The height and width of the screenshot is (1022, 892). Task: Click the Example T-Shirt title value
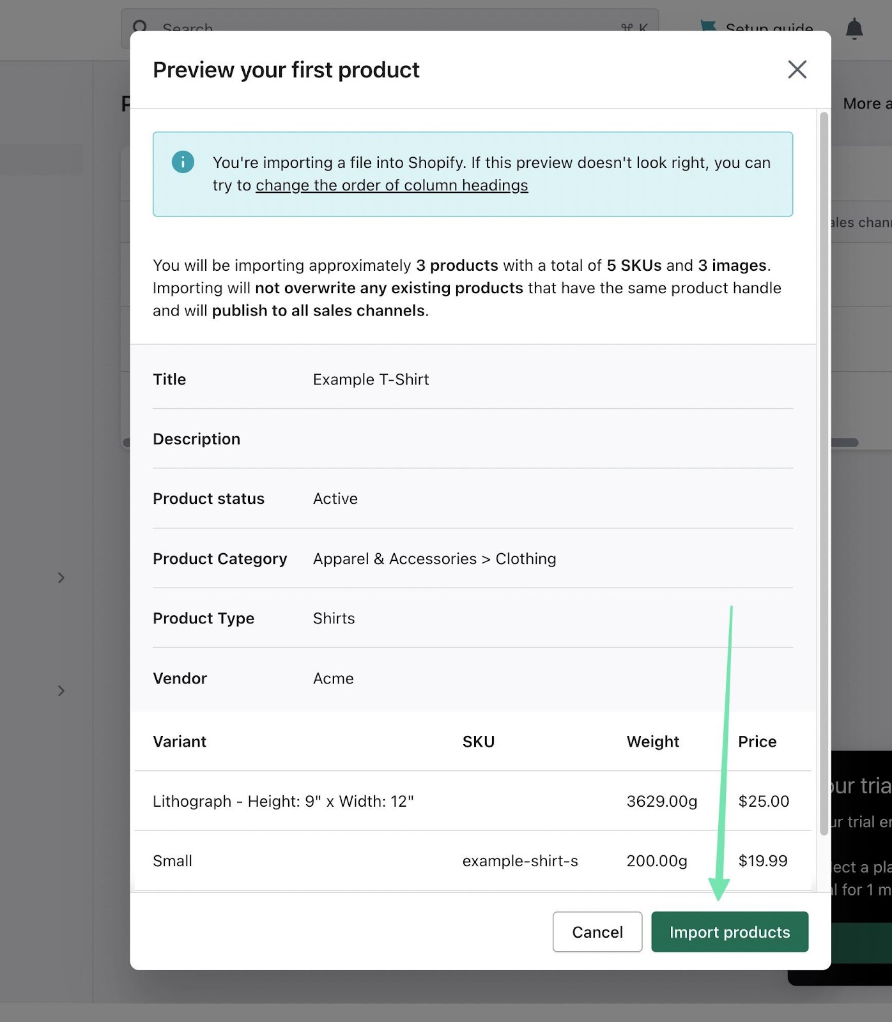[x=371, y=379]
